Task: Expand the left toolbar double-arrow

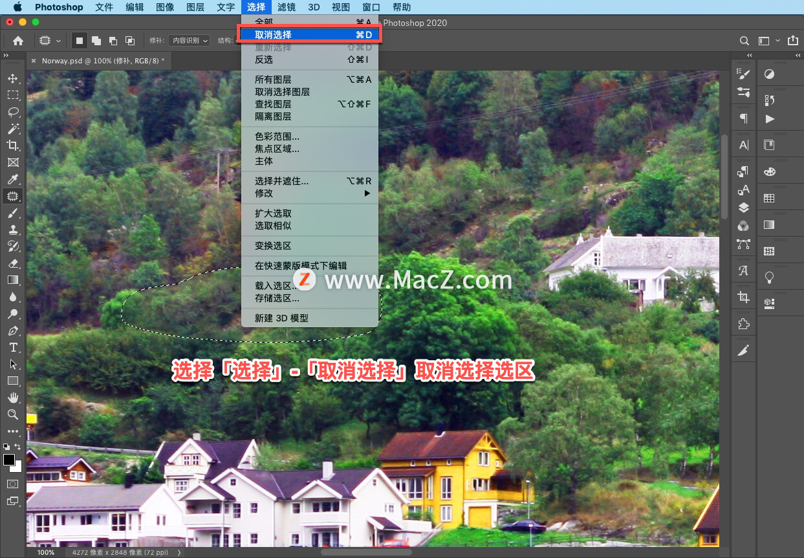Action: tap(6, 56)
